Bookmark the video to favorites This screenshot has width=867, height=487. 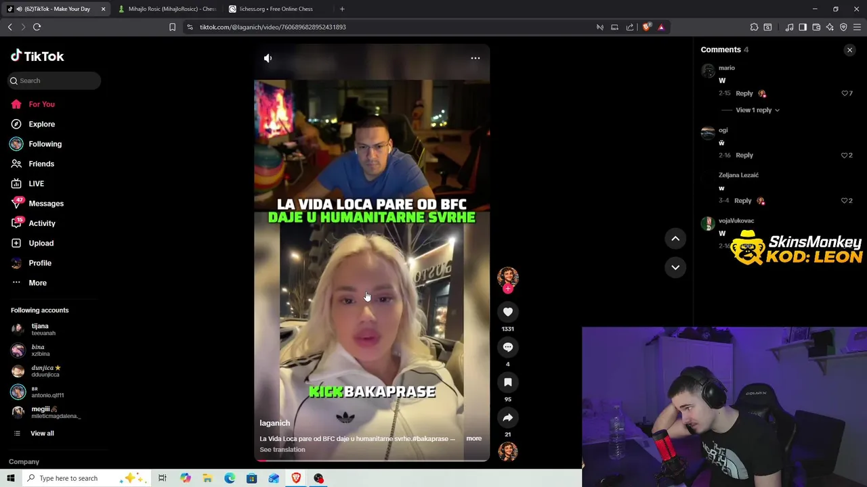coord(508,382)
